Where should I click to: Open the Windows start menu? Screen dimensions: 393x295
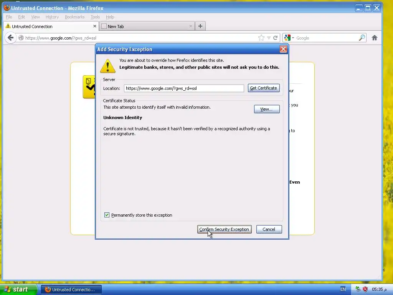(x=18, y=290)
